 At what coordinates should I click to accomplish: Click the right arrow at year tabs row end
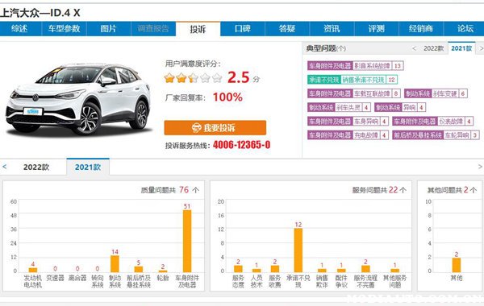tap(480, 167)
